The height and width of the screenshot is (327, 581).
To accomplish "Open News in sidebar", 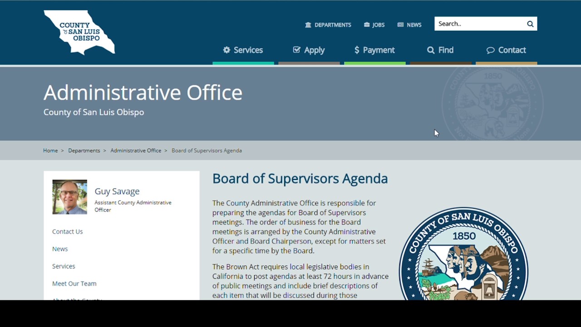I will (x=60, y=249).
